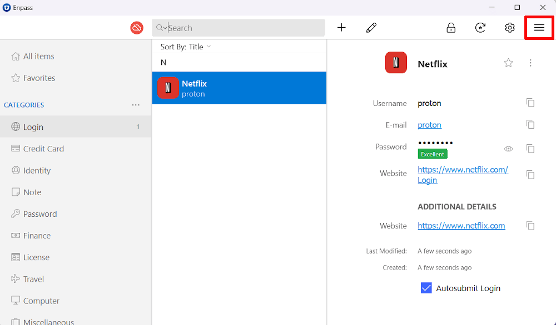Screen dimensions: 556x325
Task: Select the Credit Card category
Action: tap(75, 149)
